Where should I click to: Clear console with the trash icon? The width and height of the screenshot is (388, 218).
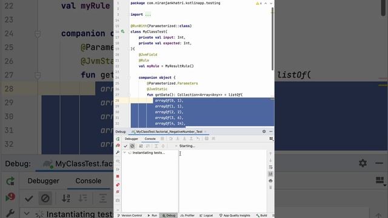tap(270, 188)
